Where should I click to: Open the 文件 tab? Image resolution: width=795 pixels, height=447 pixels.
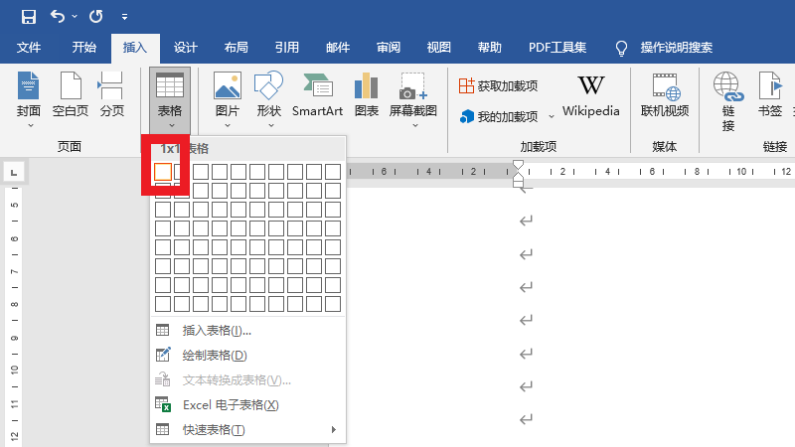(29, 48)
